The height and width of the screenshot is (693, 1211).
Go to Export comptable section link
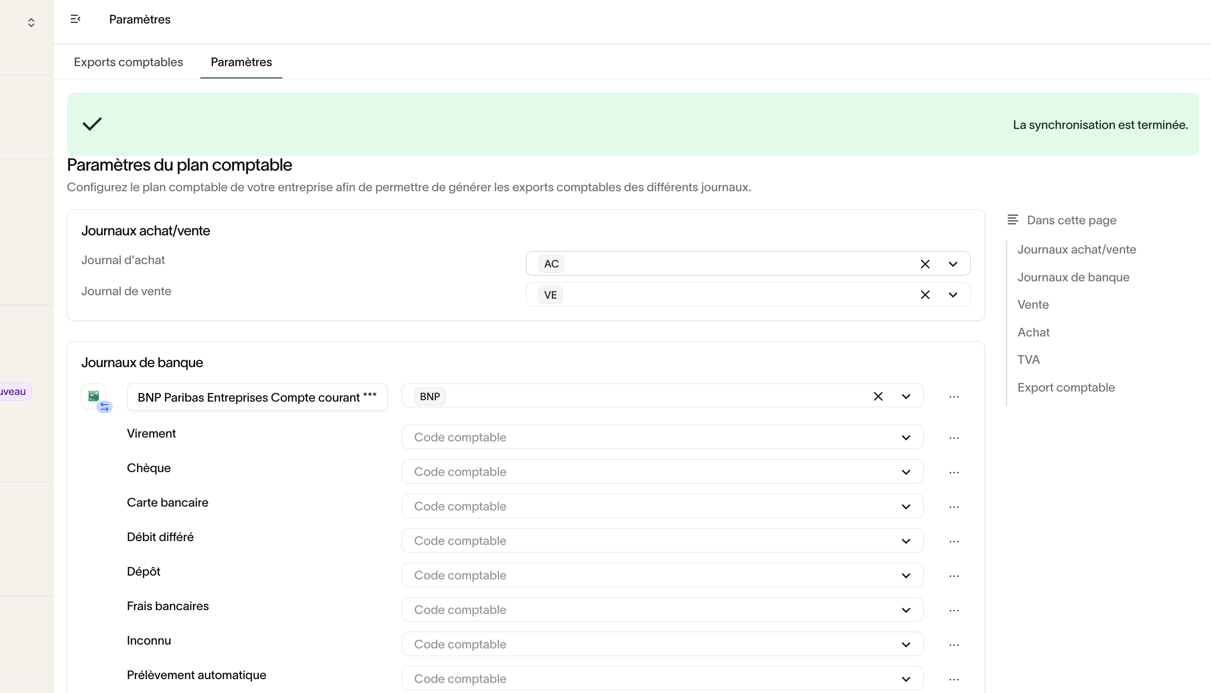pos(1066,387)
